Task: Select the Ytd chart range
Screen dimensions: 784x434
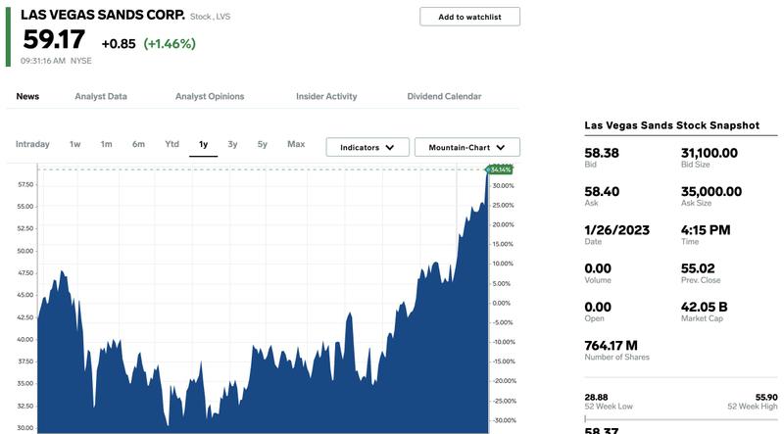Action: coord(172,144)
